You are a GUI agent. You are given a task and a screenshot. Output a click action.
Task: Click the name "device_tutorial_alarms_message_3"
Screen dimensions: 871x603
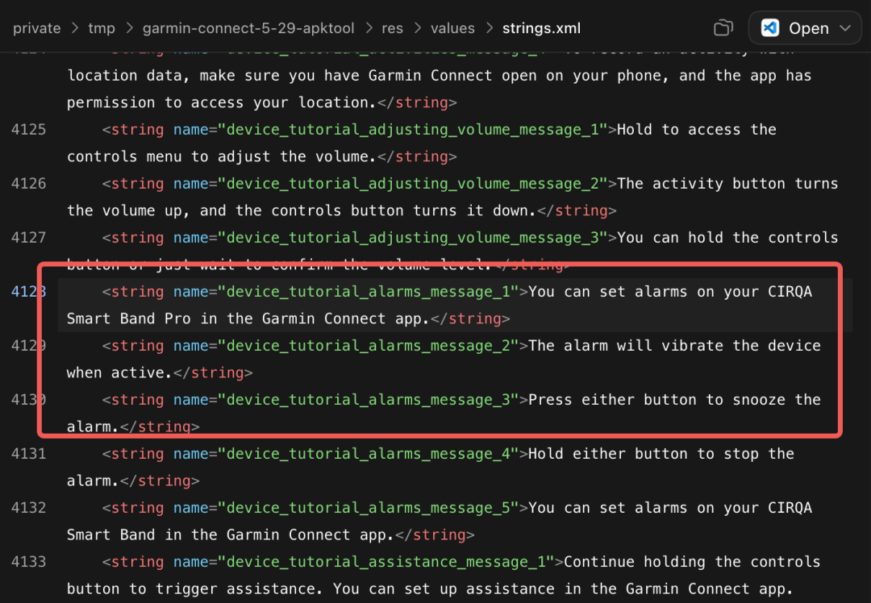click(x=369, y=399)
